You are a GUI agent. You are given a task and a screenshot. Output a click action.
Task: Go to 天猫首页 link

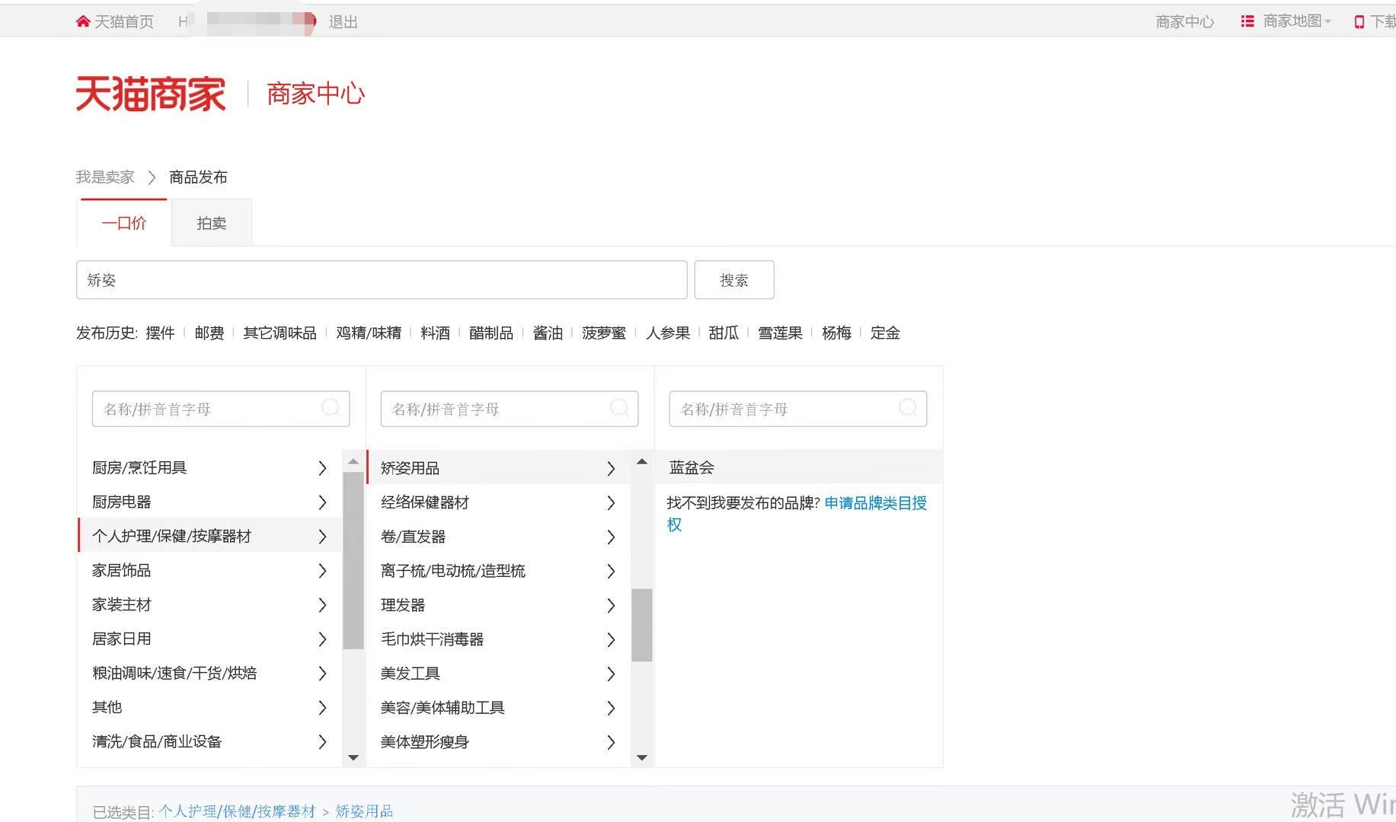(123, 21)
